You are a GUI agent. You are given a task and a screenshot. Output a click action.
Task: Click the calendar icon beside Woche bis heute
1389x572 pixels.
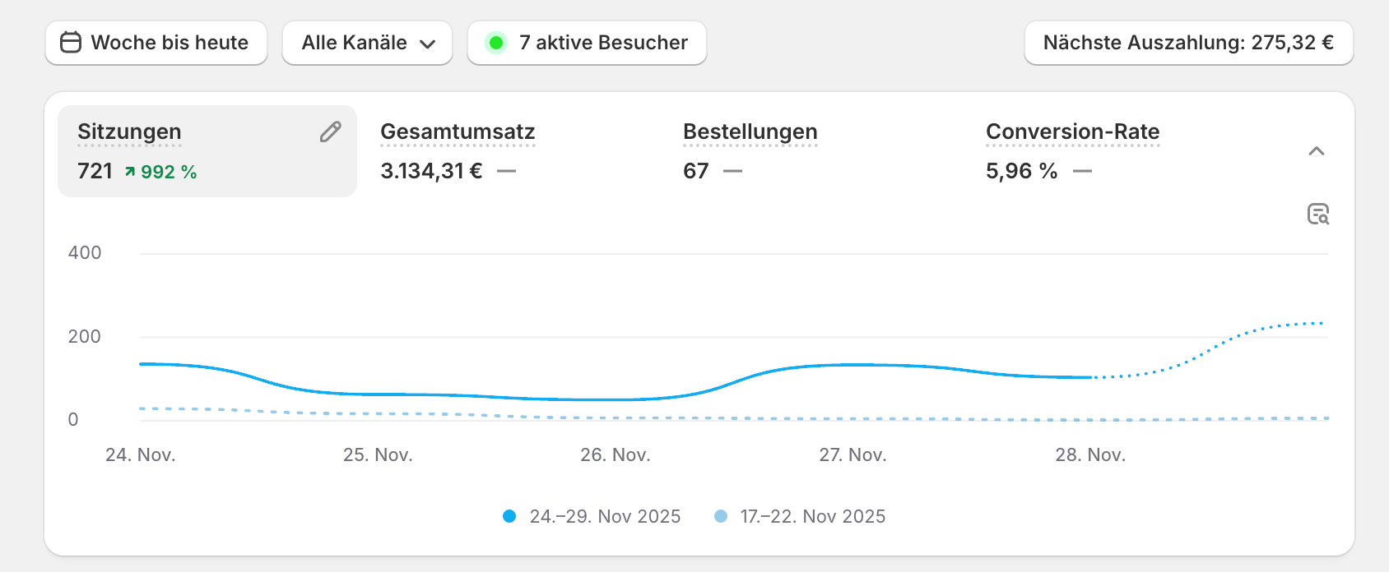pos(71,43)
